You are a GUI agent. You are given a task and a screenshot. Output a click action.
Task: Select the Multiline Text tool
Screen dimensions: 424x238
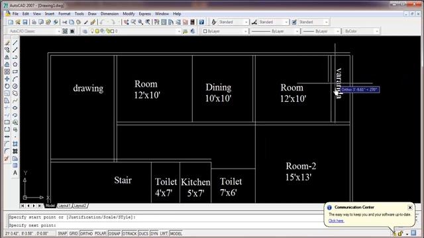click(x=15, y=173)
